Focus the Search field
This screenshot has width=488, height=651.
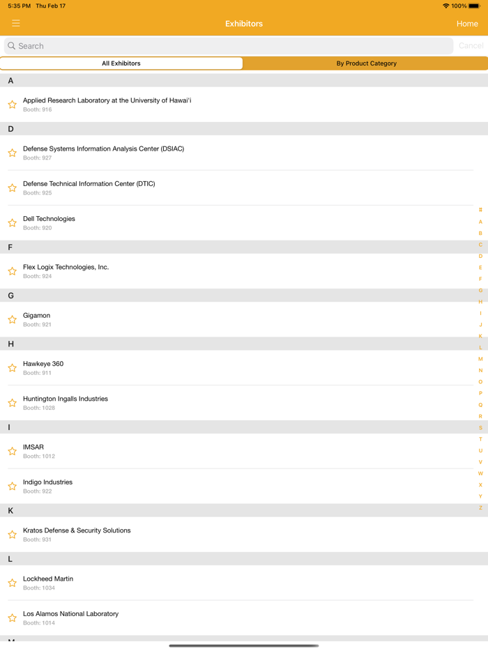pyautogui.click(x=229, y=46)
